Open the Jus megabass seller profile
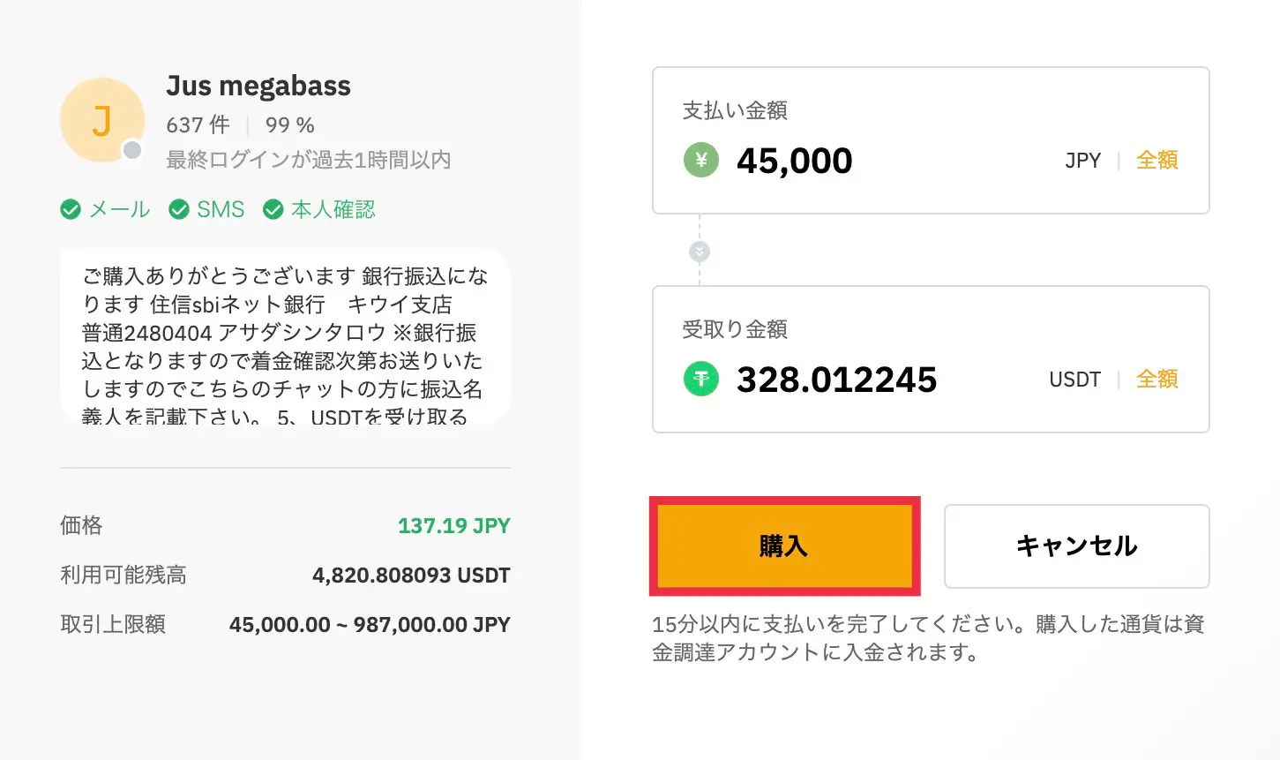1280x760 pixels. 258,86
